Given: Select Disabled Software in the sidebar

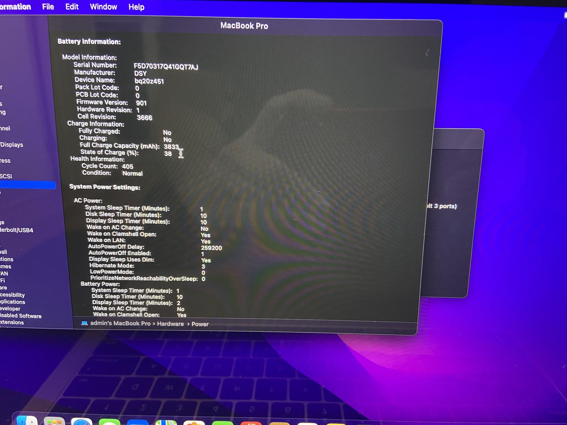Looking at the screenshot, I should [20, 316].
